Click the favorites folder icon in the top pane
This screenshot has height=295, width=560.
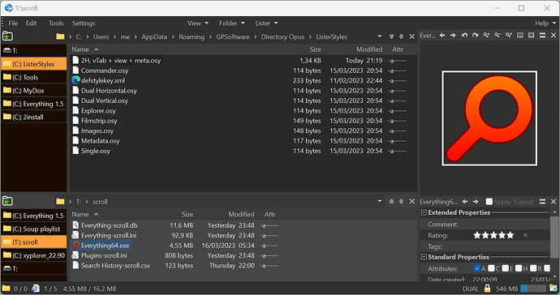coord(7,36)
